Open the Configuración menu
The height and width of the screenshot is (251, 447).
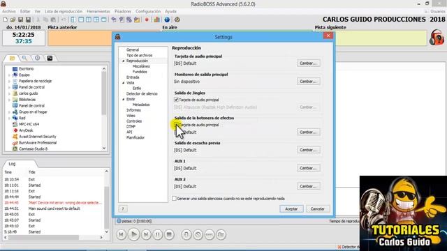(148, 11)
